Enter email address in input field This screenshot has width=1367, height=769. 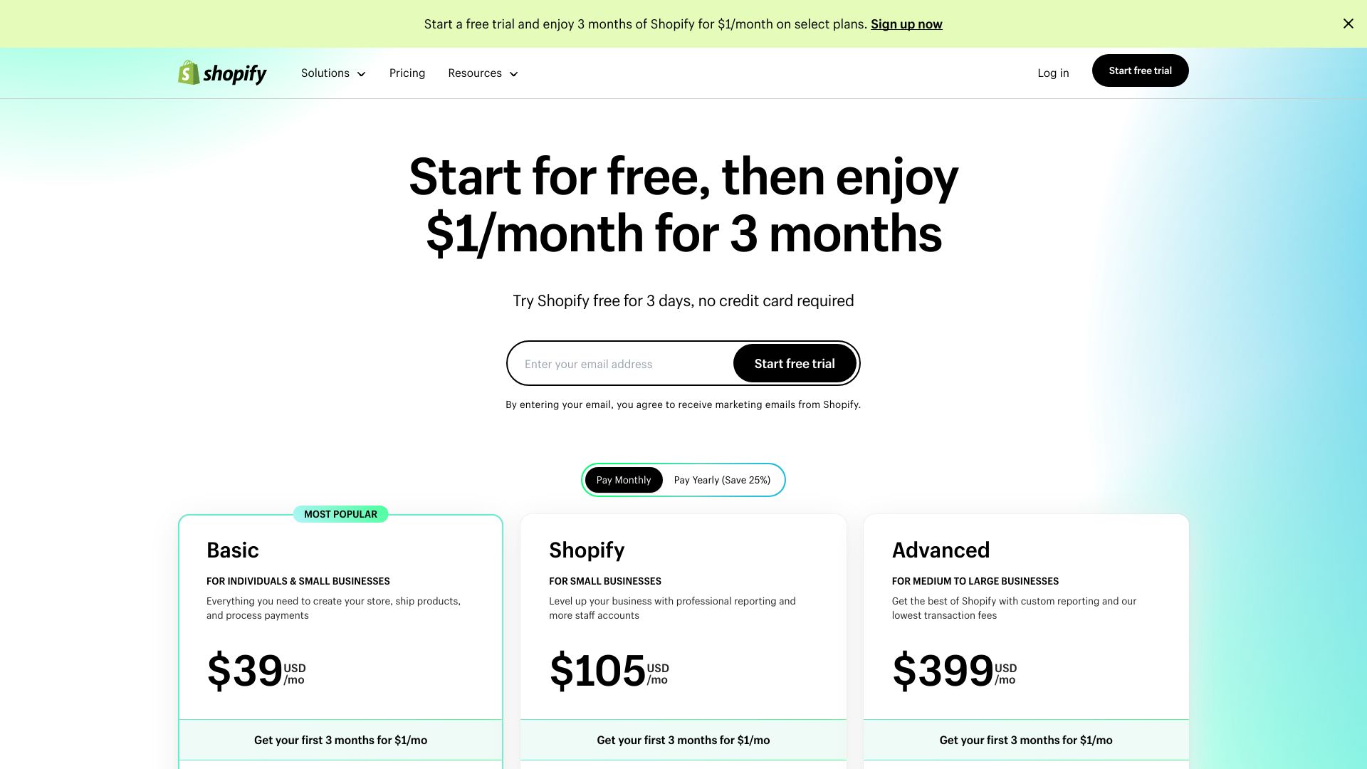coord(624,363)
